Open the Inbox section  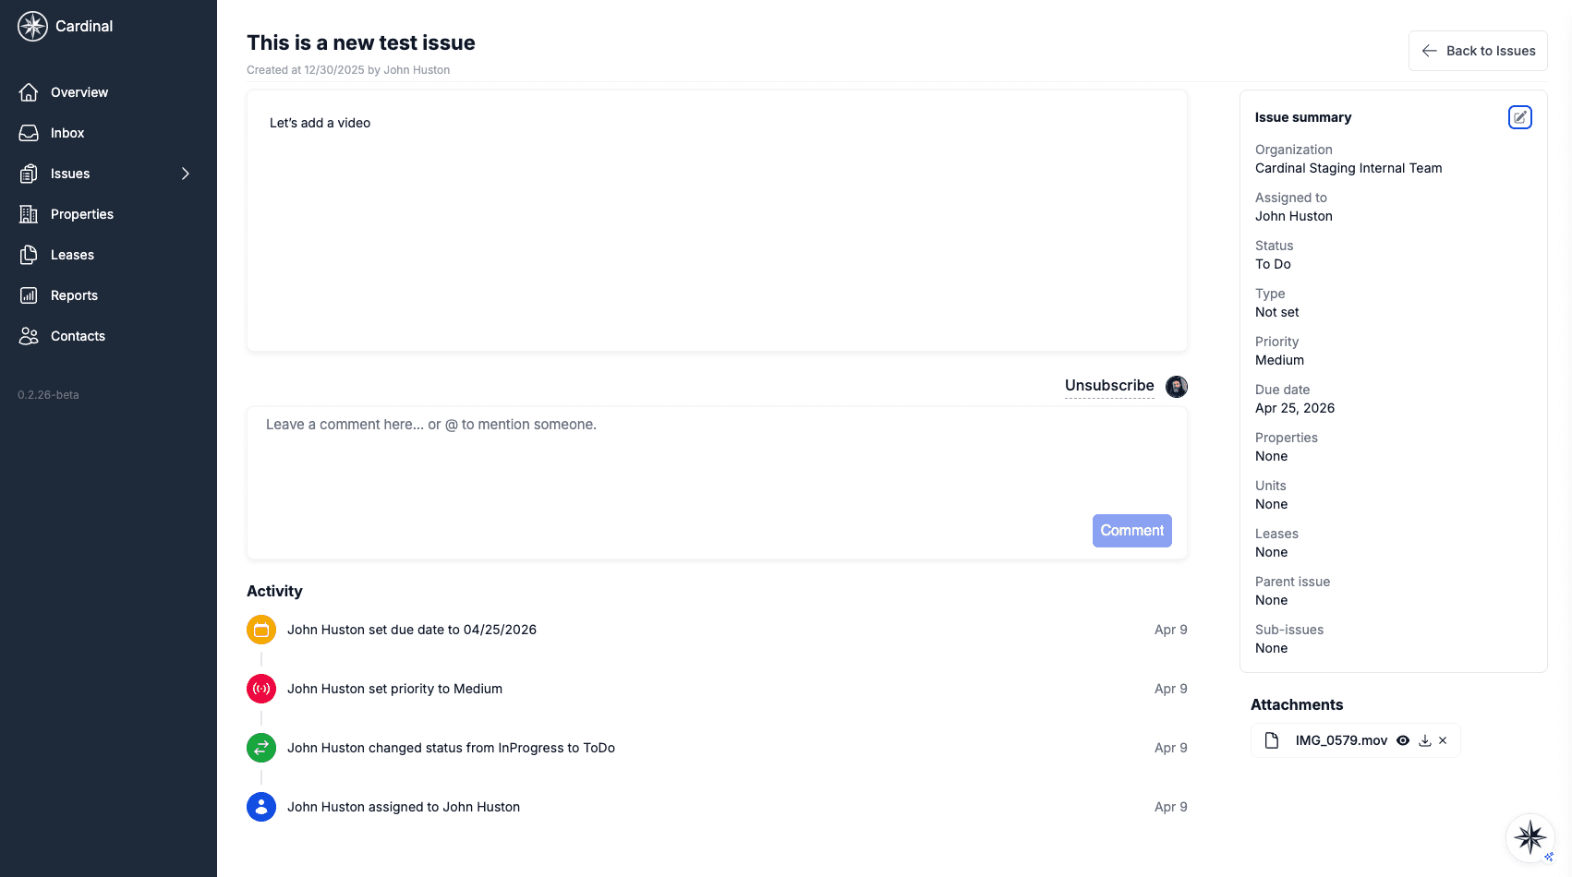click(67, 132)
